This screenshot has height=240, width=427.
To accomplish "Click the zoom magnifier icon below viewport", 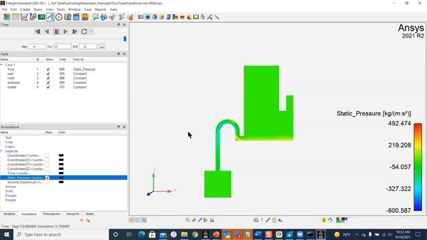I will (187, 220).
